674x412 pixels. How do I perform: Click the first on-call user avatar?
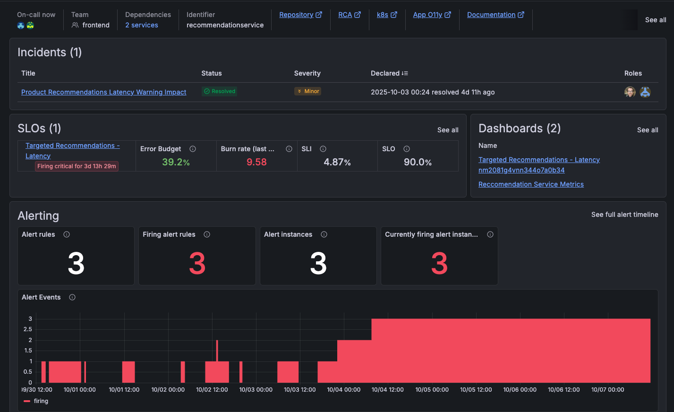point(21,26)
